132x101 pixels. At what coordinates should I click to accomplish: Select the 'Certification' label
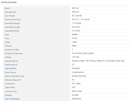pos(10,84)
